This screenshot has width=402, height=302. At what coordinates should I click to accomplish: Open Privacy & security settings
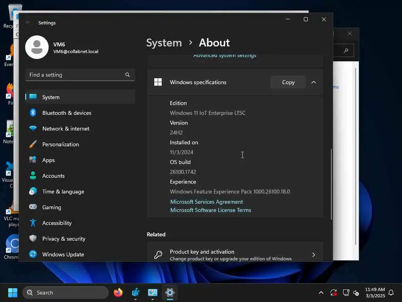tap(80, 239)
